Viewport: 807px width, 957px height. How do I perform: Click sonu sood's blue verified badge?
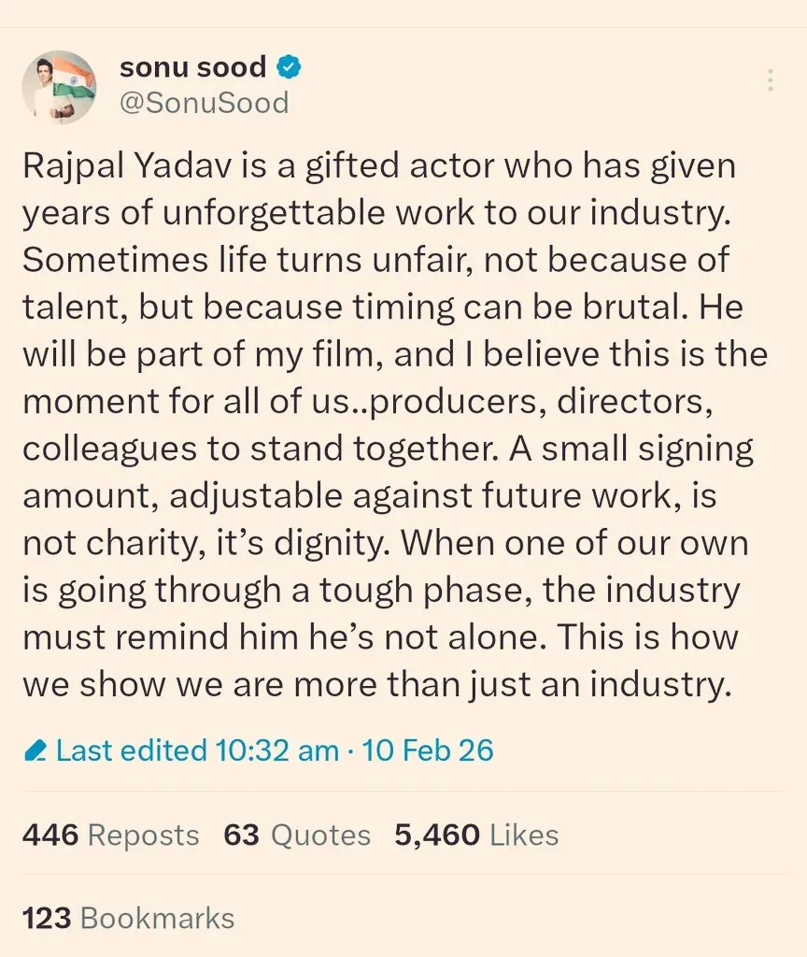(290, 66)
